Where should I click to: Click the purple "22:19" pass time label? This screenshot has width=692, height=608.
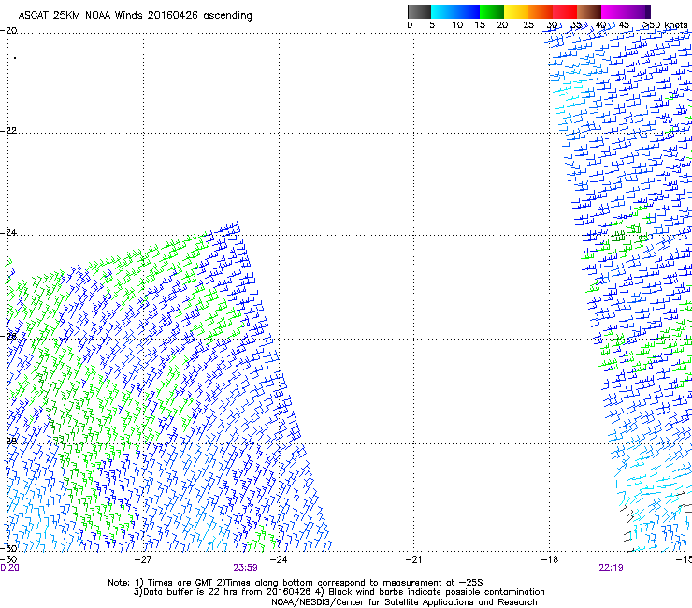611,568
